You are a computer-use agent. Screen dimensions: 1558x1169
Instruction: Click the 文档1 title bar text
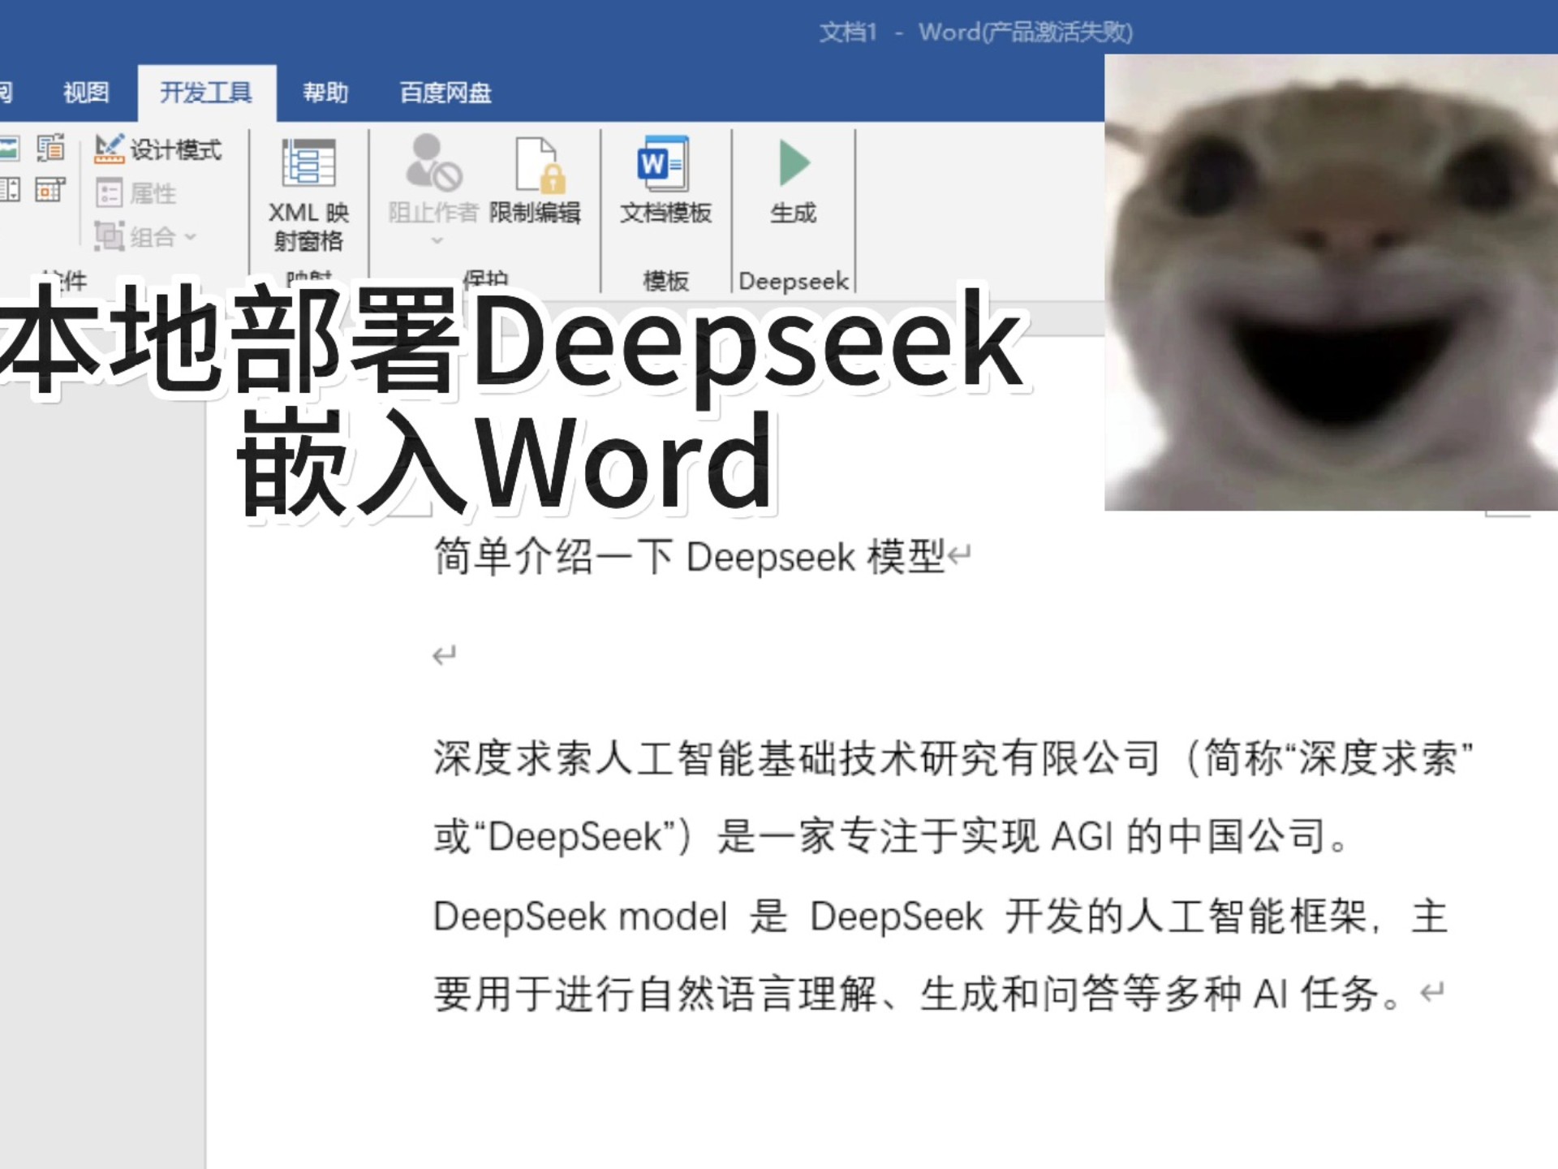pyautogui.click(x=847, y=32)
